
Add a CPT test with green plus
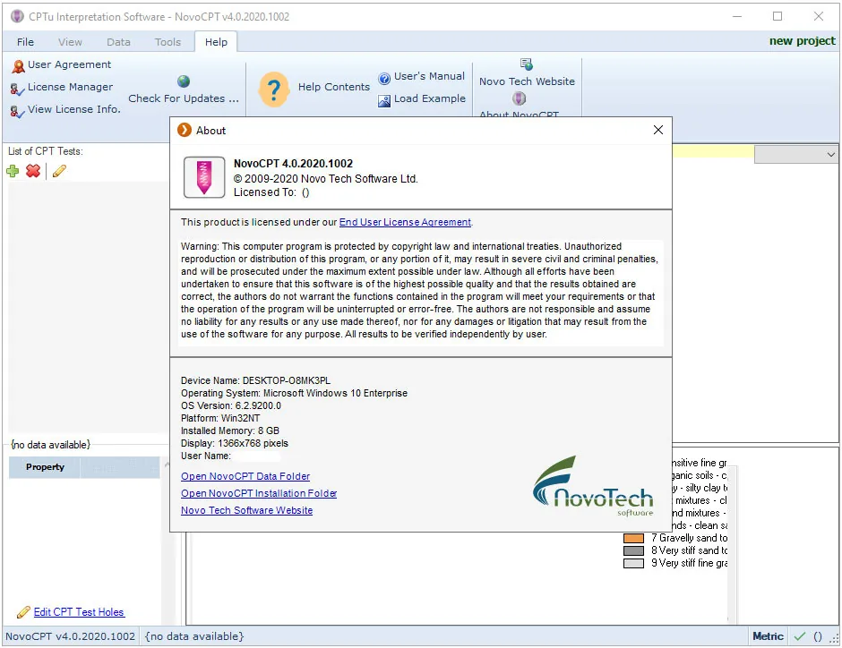(13, 171)
